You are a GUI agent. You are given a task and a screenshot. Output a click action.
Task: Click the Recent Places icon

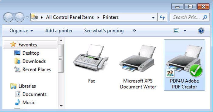17,69
